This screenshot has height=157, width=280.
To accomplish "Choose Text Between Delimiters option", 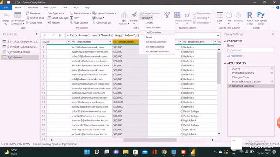I will (x=157, y=51).
